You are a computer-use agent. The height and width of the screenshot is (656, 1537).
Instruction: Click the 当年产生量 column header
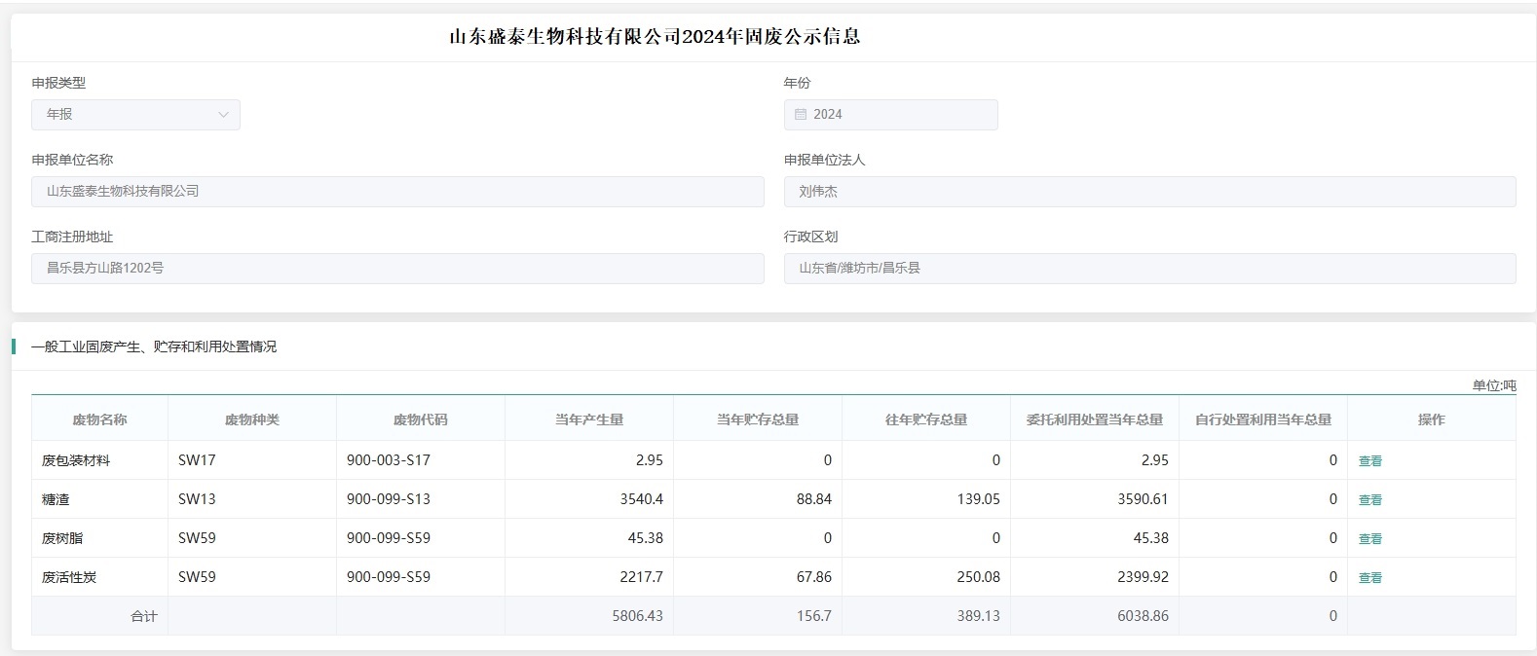coord(589,419)
